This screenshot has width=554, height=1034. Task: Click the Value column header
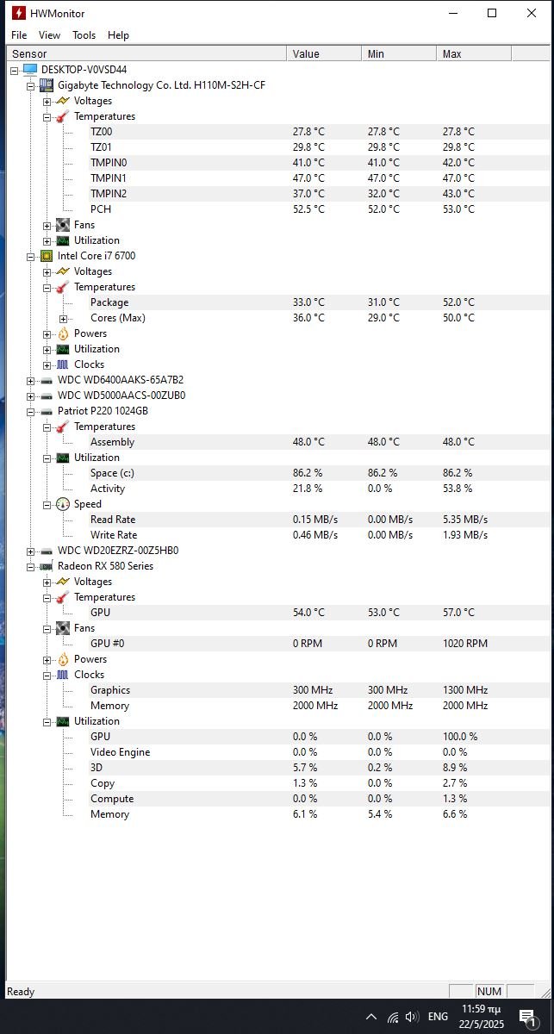[x=324, y=53]
